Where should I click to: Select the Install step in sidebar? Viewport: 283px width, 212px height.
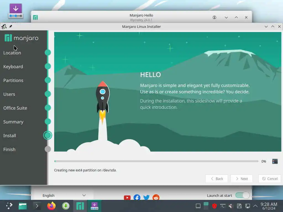pos(10,136)
